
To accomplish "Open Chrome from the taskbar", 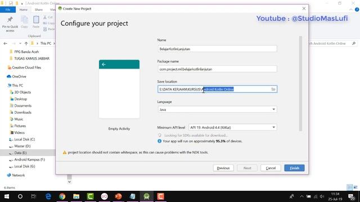I will click(62, 196).
